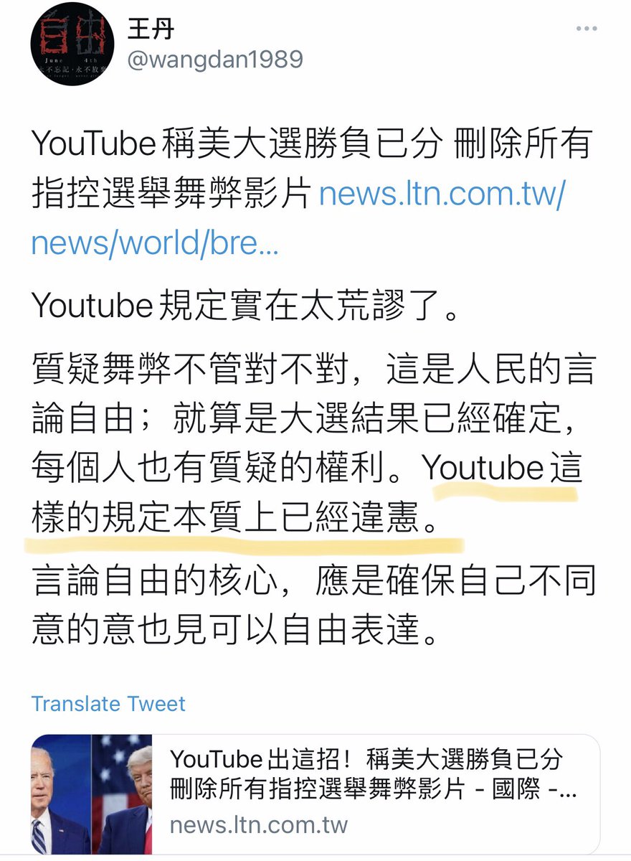Click the truncated news/world/bre… link text
631x861 pixels.
pos(155,245)
